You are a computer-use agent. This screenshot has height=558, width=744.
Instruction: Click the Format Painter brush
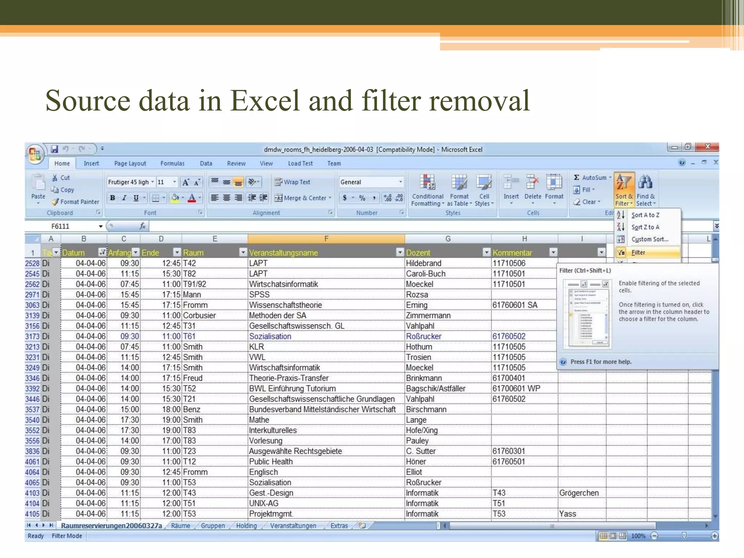[55, 202]
